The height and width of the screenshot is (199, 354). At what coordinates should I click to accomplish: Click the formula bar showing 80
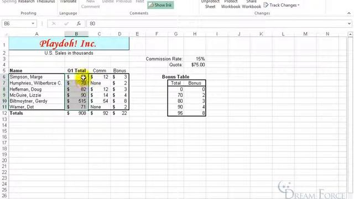217,23
